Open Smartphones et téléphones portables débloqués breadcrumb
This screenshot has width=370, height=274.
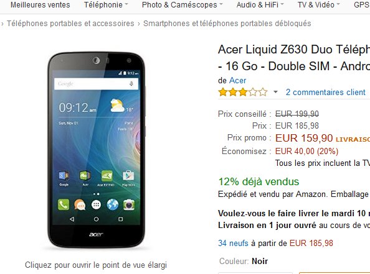tap(227, 24)
